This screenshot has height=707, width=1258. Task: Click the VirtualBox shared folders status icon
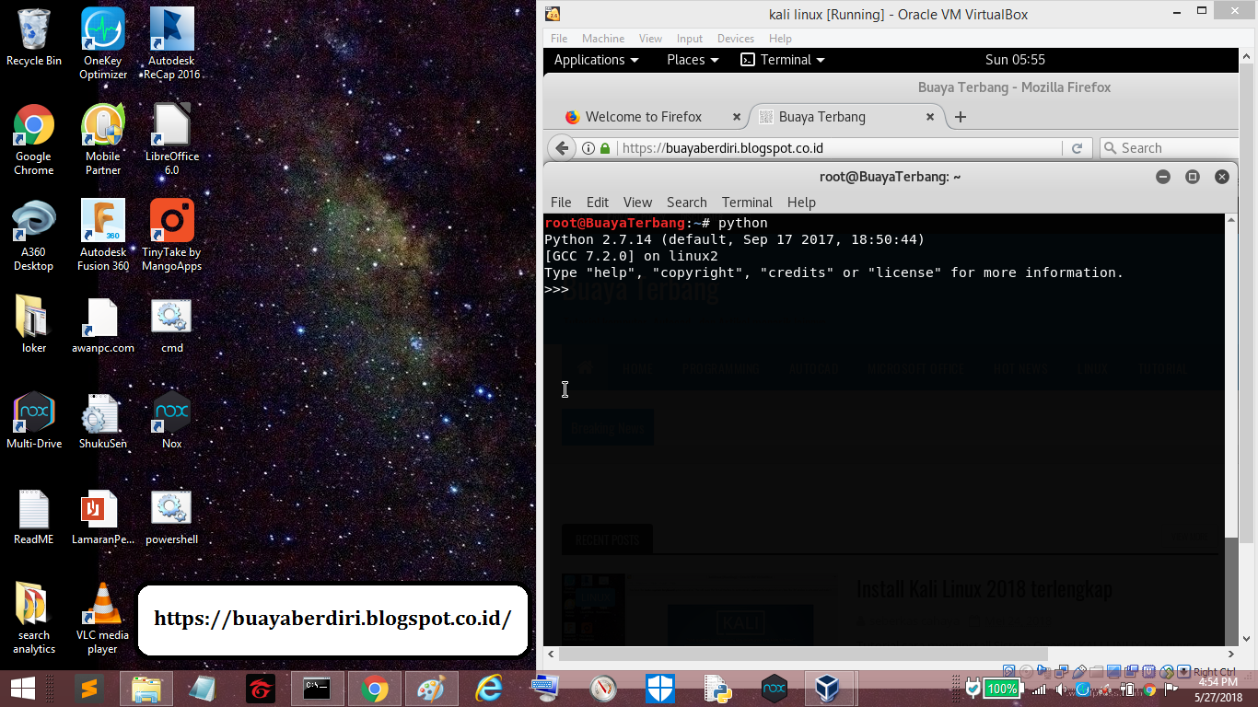[x=1097, y=670]
